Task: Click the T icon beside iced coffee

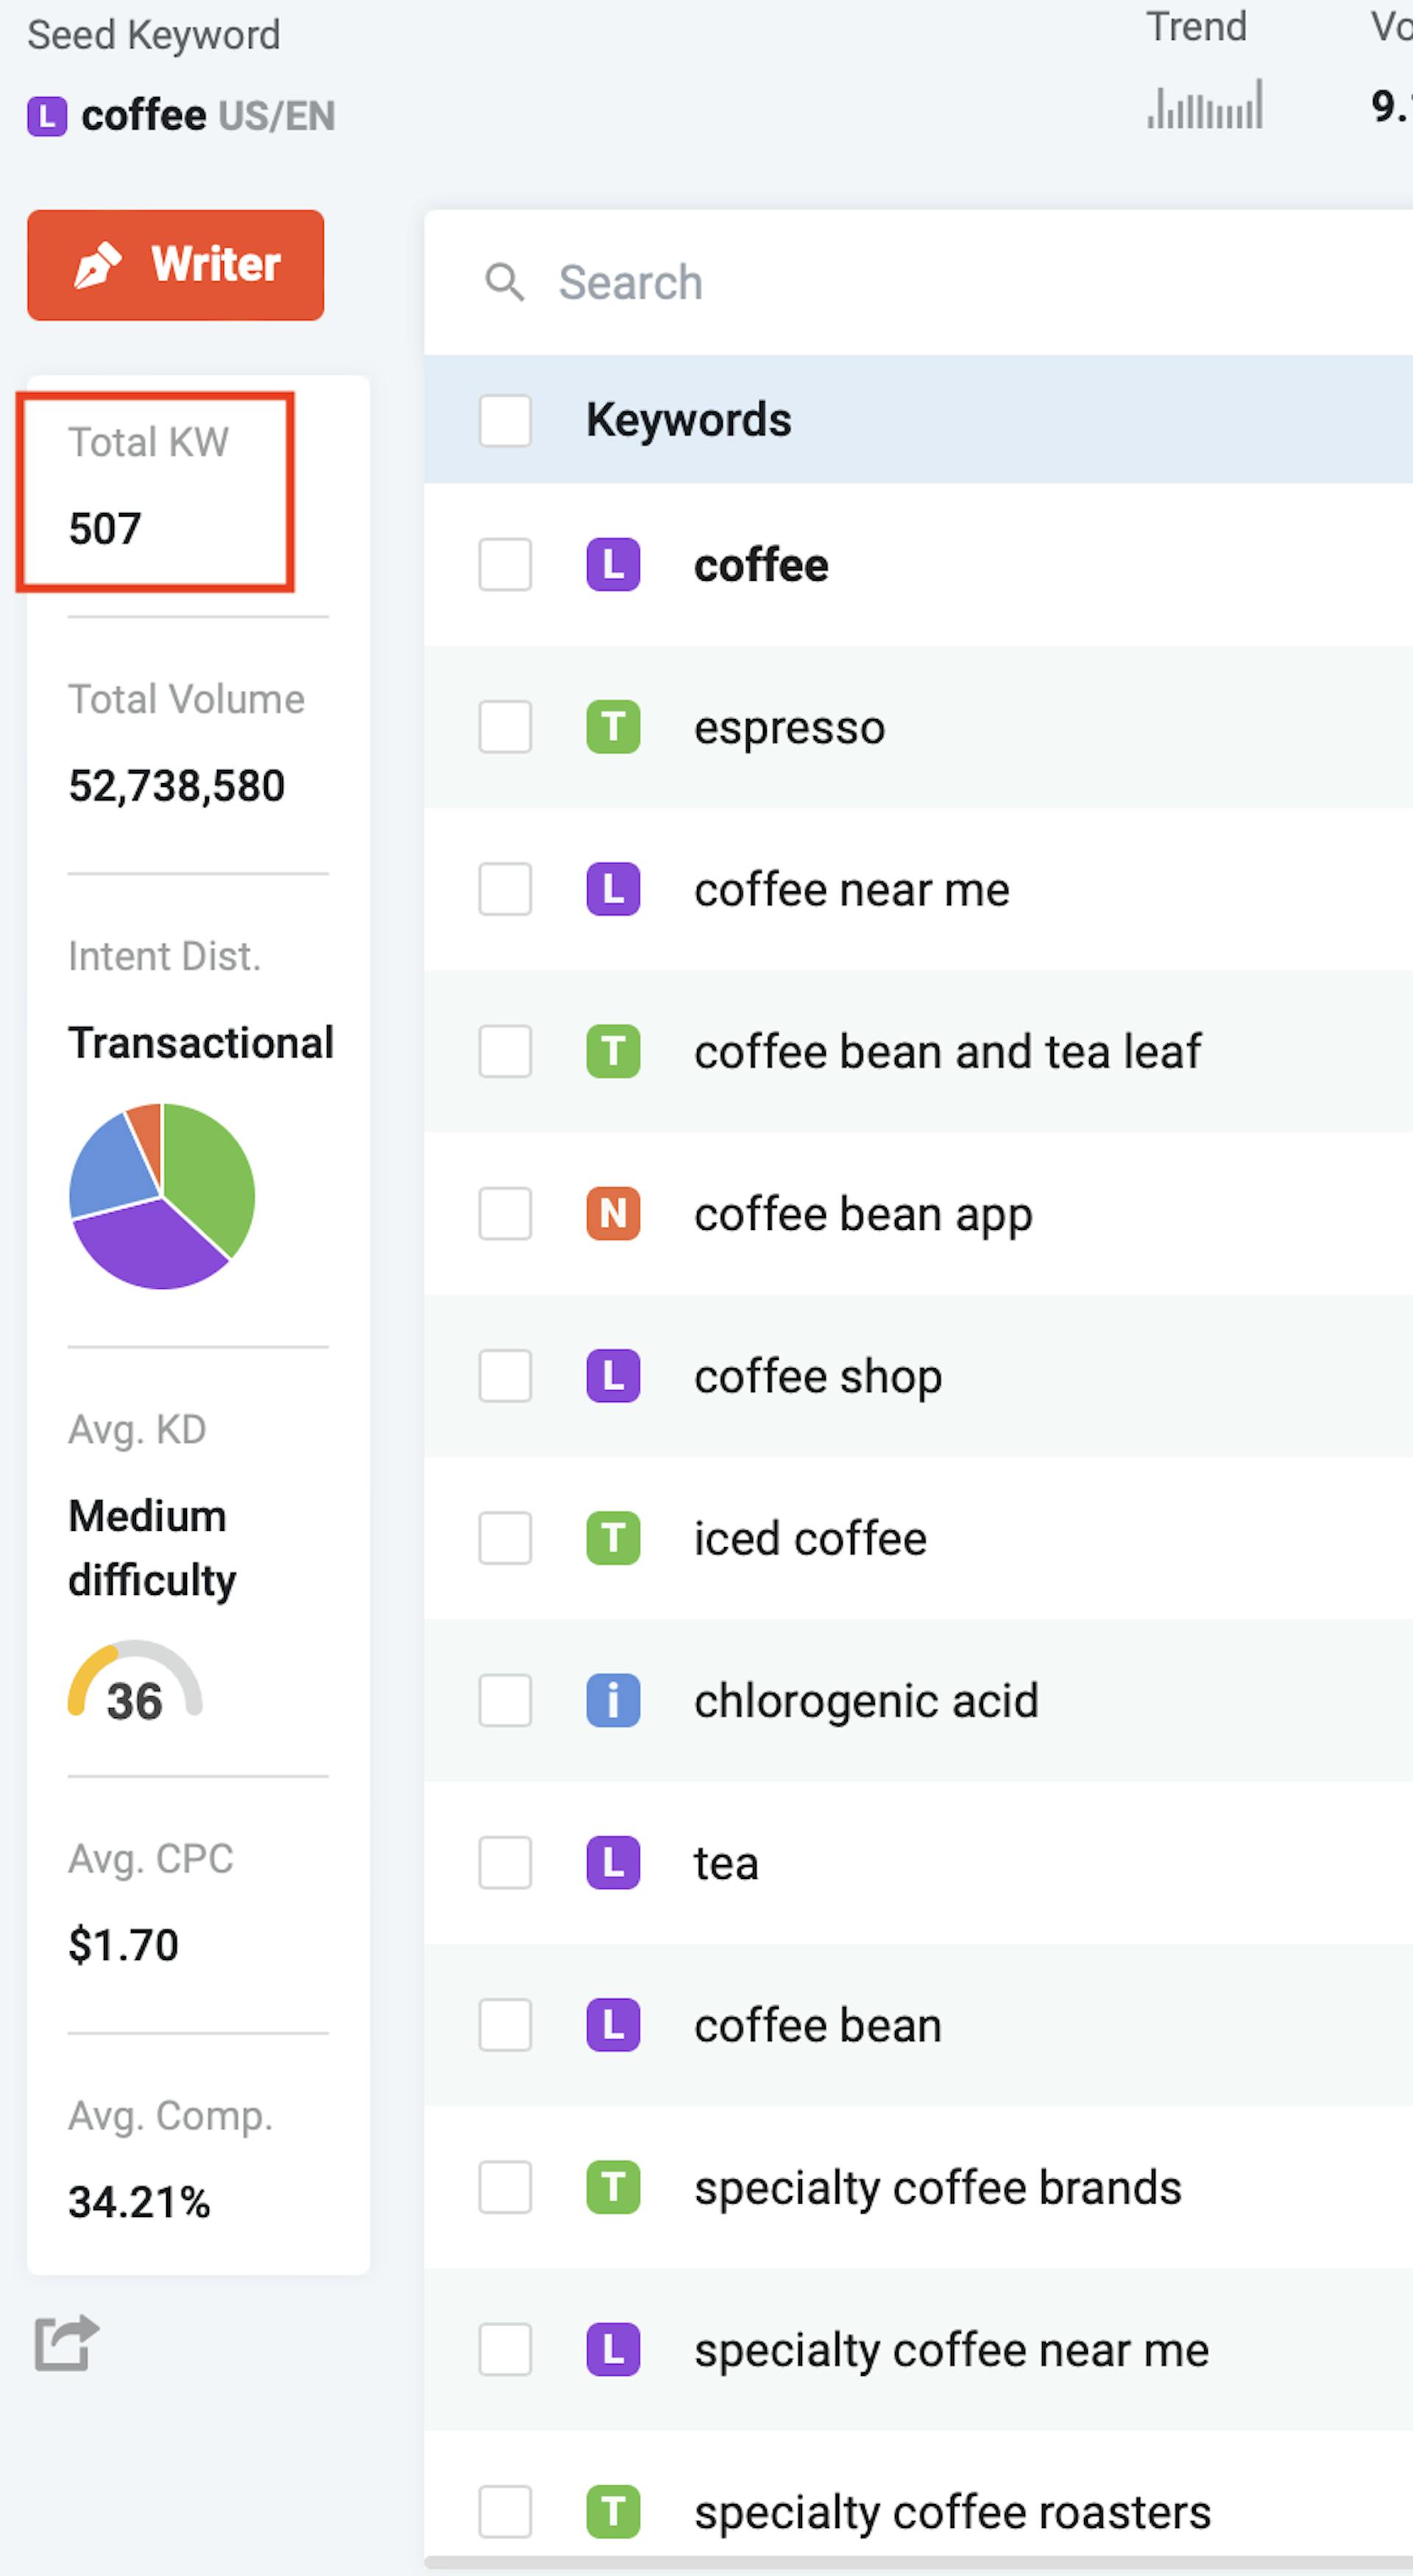Action: tap(613, 1539)
